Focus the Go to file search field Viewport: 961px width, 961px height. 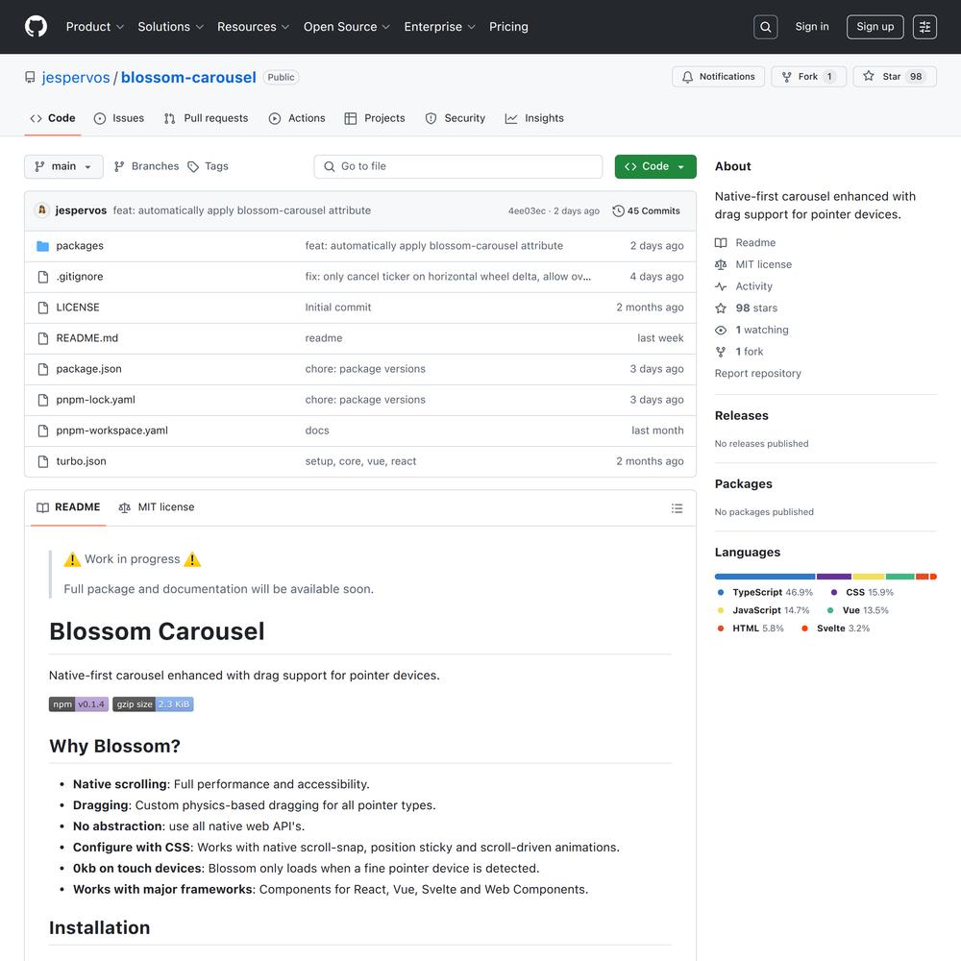point(458,166)
